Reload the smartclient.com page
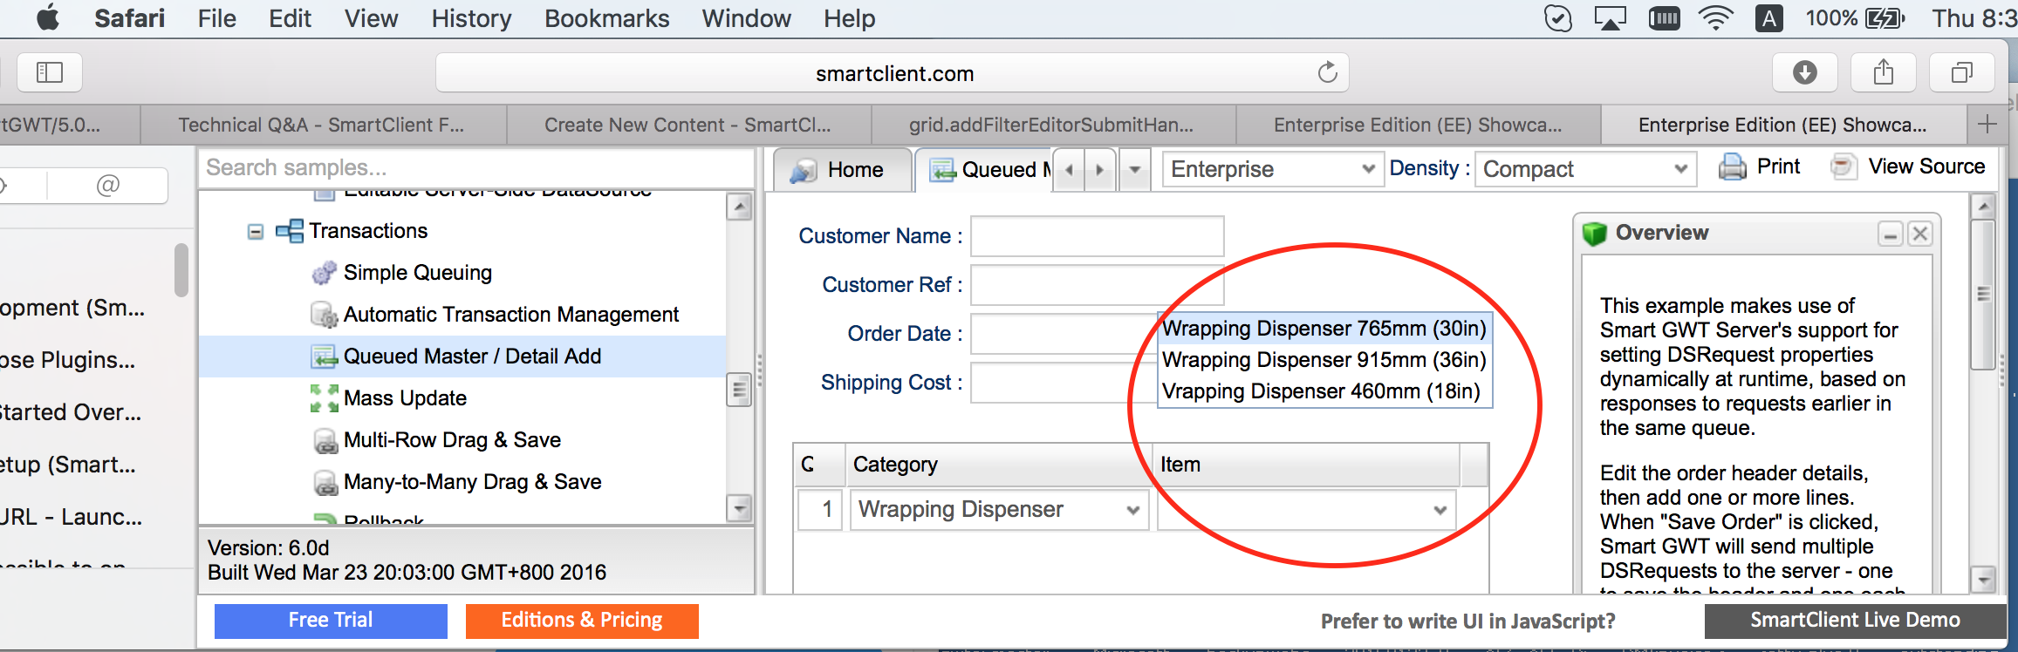 [1327, 72]
